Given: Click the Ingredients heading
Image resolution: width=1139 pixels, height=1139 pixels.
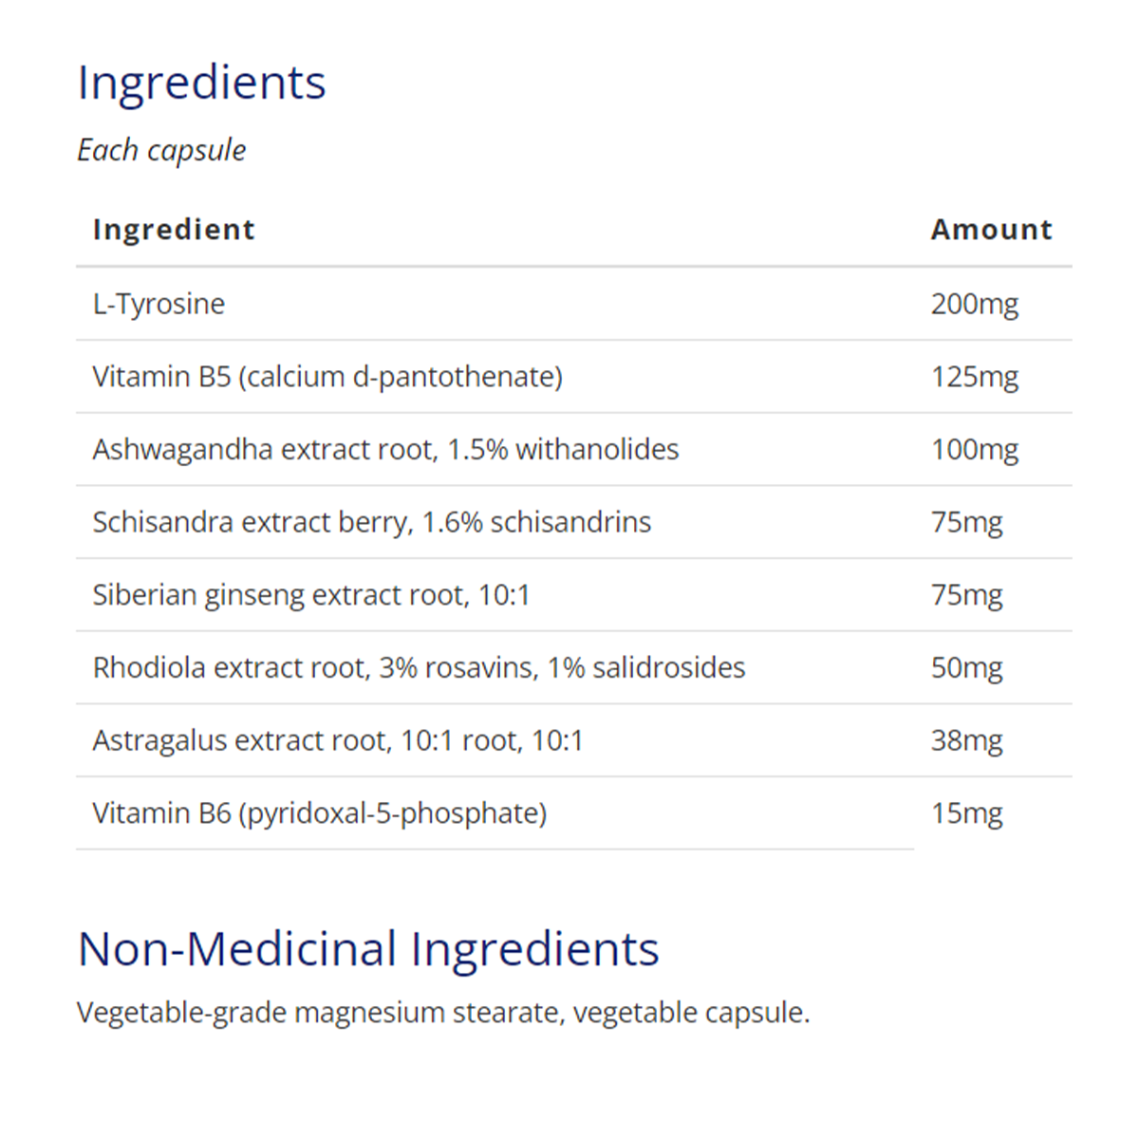Looking at the screenshot, I should 201,83.
